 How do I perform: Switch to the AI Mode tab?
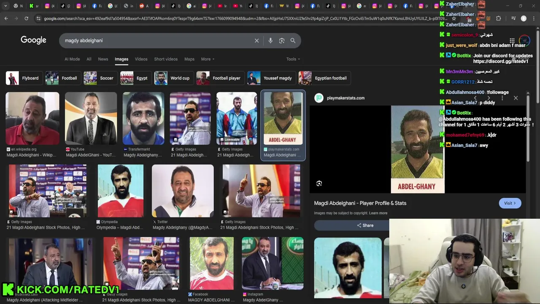click(x=72, y=59)
